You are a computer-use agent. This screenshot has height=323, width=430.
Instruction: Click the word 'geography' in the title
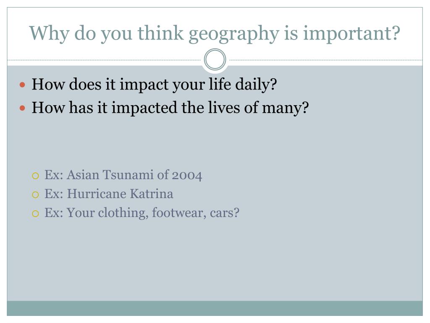233,34
